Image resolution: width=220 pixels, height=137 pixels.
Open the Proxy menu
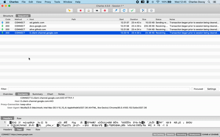pyautogui.click(x=48, y=2)
